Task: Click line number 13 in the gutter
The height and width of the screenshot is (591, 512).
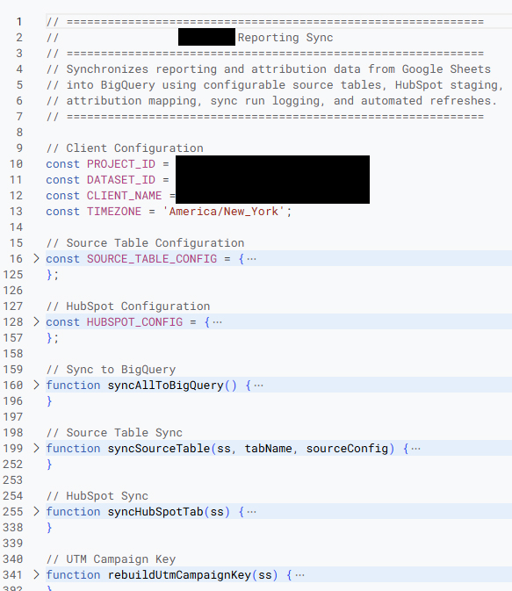Action: click(x=16, y=212)
